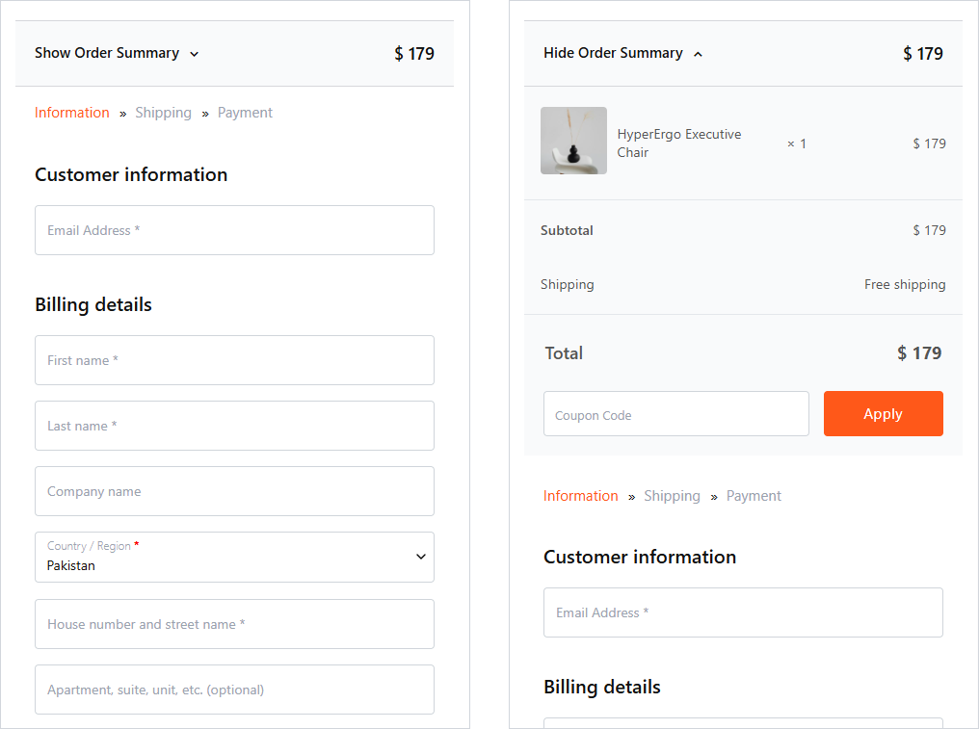This screenshot has height=729, width=979.
Task: Click the × 1 quantity text
Action: (797, 143)
